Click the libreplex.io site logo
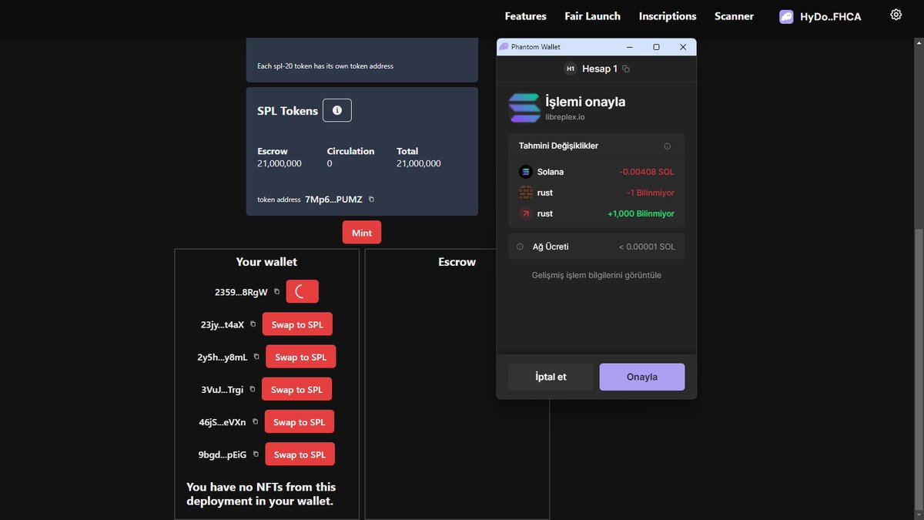 tap(524, 108)
